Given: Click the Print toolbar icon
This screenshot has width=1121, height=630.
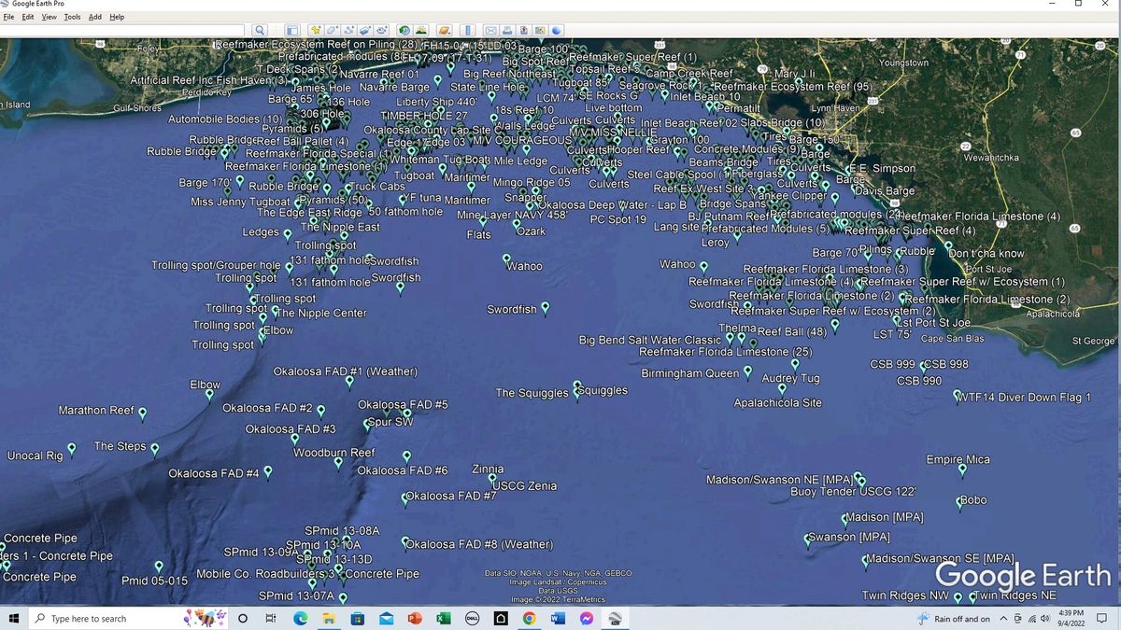Looking at the screenshot, I should 506,30.
